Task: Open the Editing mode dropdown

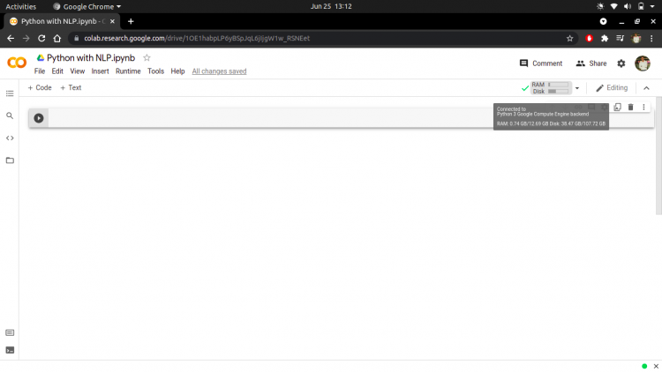Action: (612, 88)
